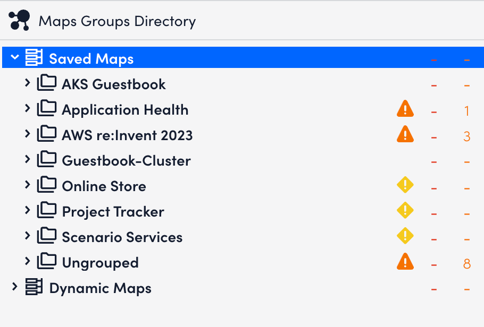484x327 pixels.
Task: Select the Ungrouped label
Action: [x=101, y=263]
